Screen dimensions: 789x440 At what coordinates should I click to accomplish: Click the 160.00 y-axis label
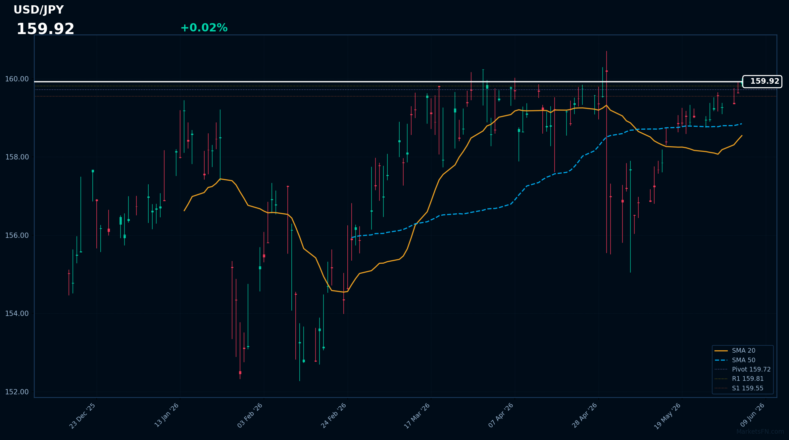17,79
